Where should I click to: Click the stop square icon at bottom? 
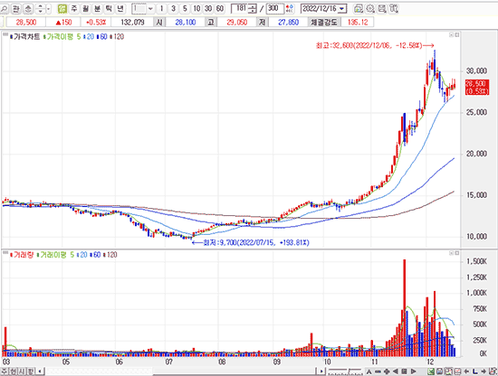tap(405, 371)
